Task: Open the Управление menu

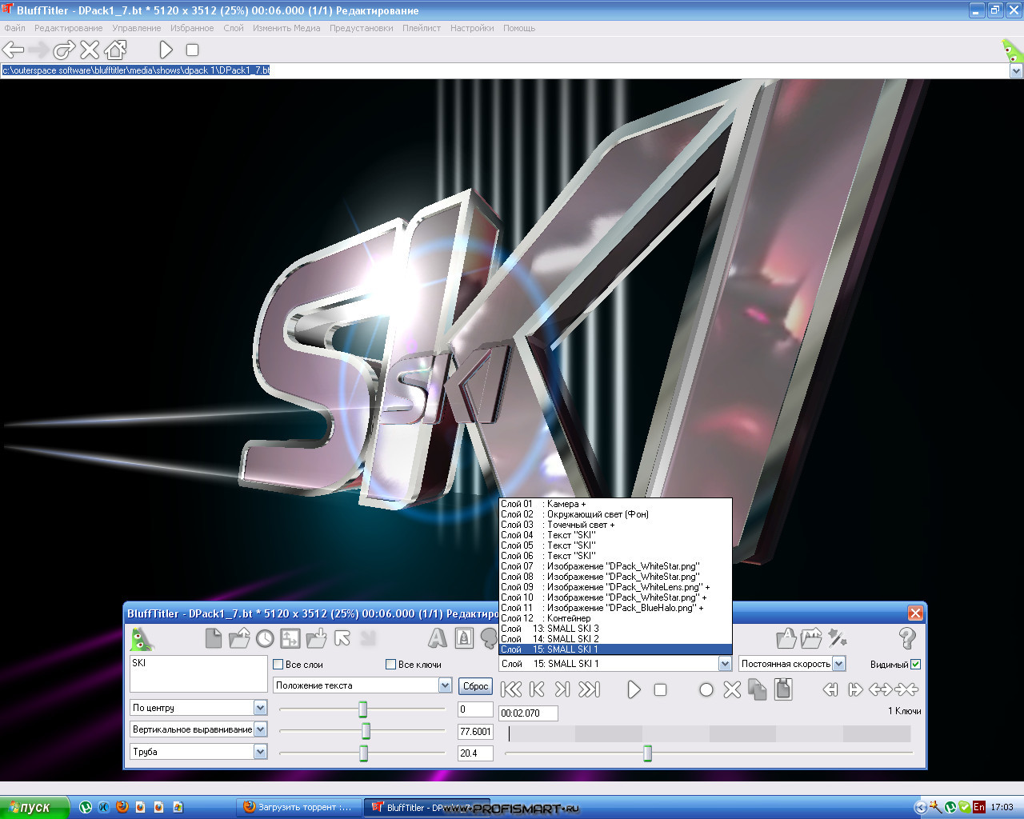Action: [136, 28]
